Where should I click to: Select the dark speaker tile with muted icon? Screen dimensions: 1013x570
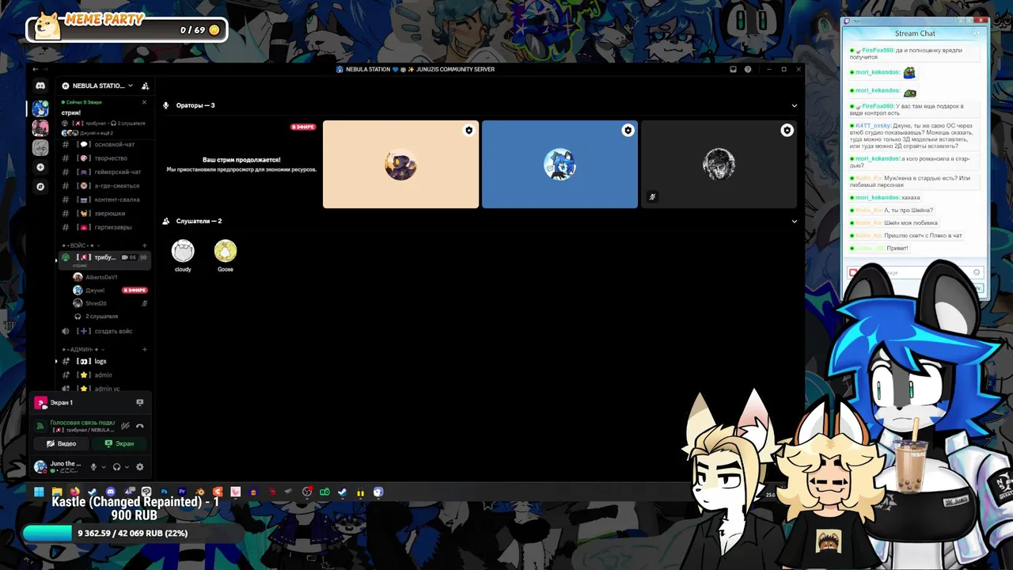coord(719,164)
